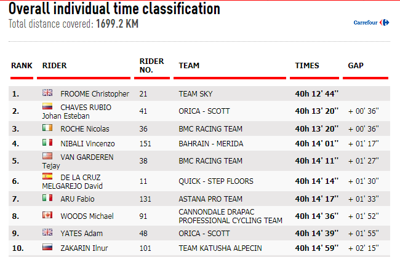
Task: Click the Colombian flag beside Chaves Rubio
Action: click(47, 106)
